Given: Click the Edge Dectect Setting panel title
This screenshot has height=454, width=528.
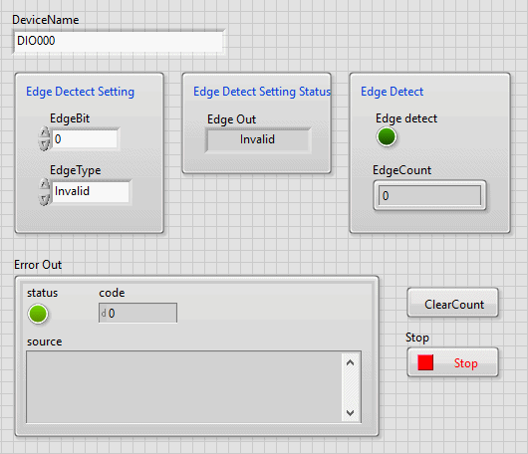Looking at the screenshot, I should [x=80, y=92].
